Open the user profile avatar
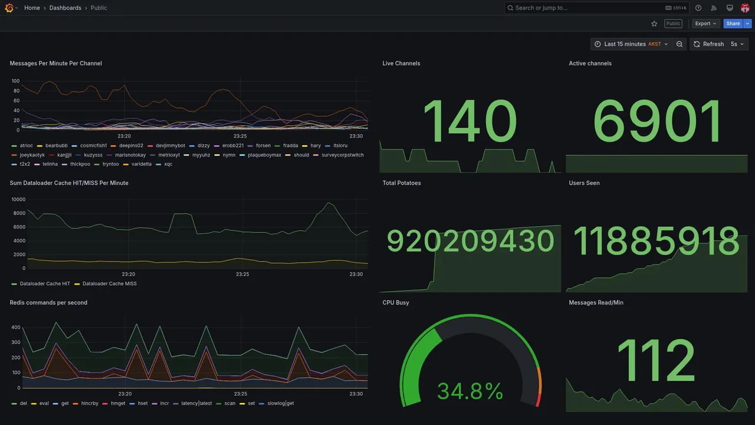The image size is (755, 425). [745, 8]
